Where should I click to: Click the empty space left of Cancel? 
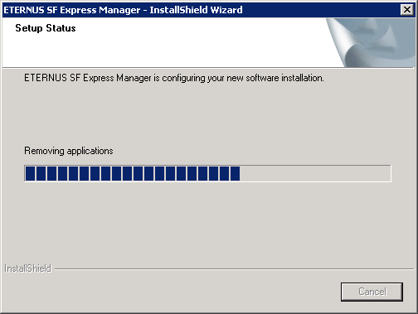(x=172, y=292)
